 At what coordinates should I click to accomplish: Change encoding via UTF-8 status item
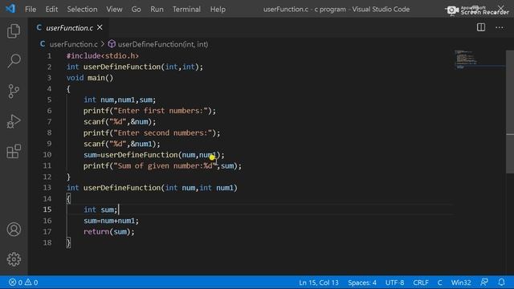(394, 282)
